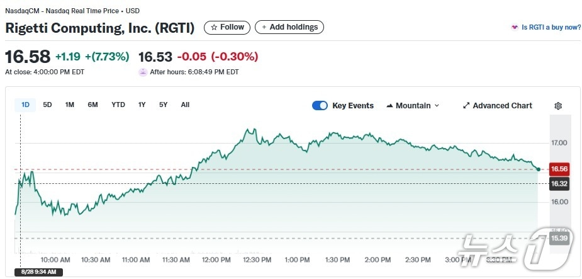This screenshot has height=279, width=582.
Task: Click the 2:00 PM axis label
Action: [x=378, y=259]
